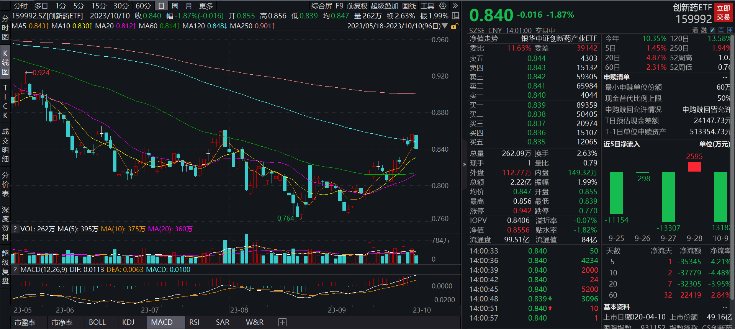Open the 超级叠加 overlay menu
This screenshot has width=735, height=329.
tap(385, 6)
